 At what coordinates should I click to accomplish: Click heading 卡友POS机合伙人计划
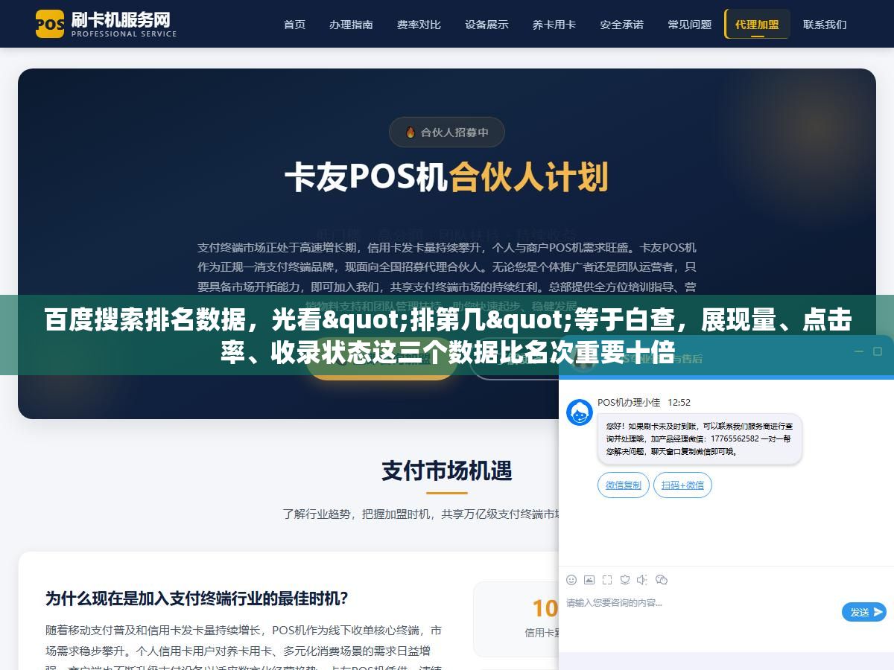447,178
